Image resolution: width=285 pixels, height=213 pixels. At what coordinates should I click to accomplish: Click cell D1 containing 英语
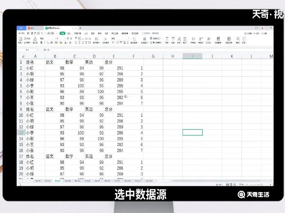pos(94,62)
